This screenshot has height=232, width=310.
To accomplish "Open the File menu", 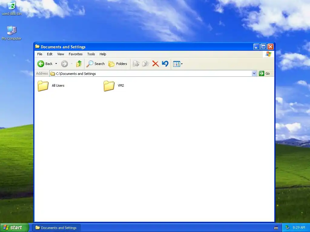I will pyautogui.click(x=40, y=54).
